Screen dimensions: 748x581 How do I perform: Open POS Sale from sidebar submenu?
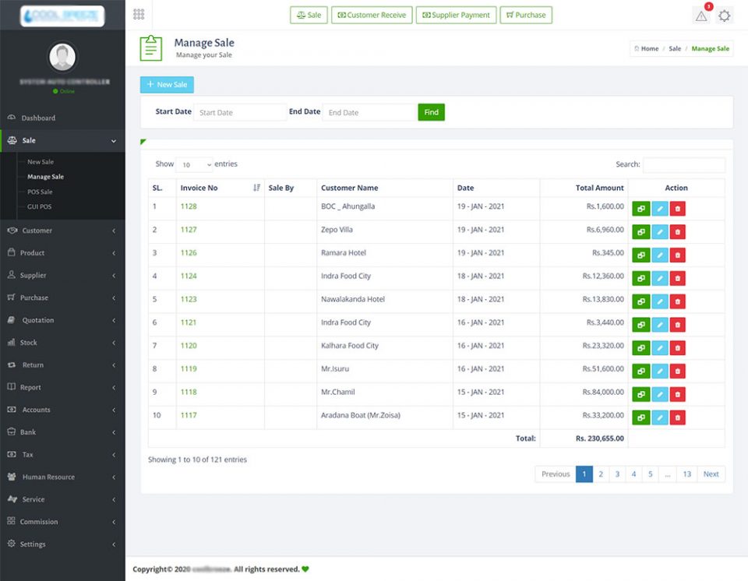coord(40,192)
